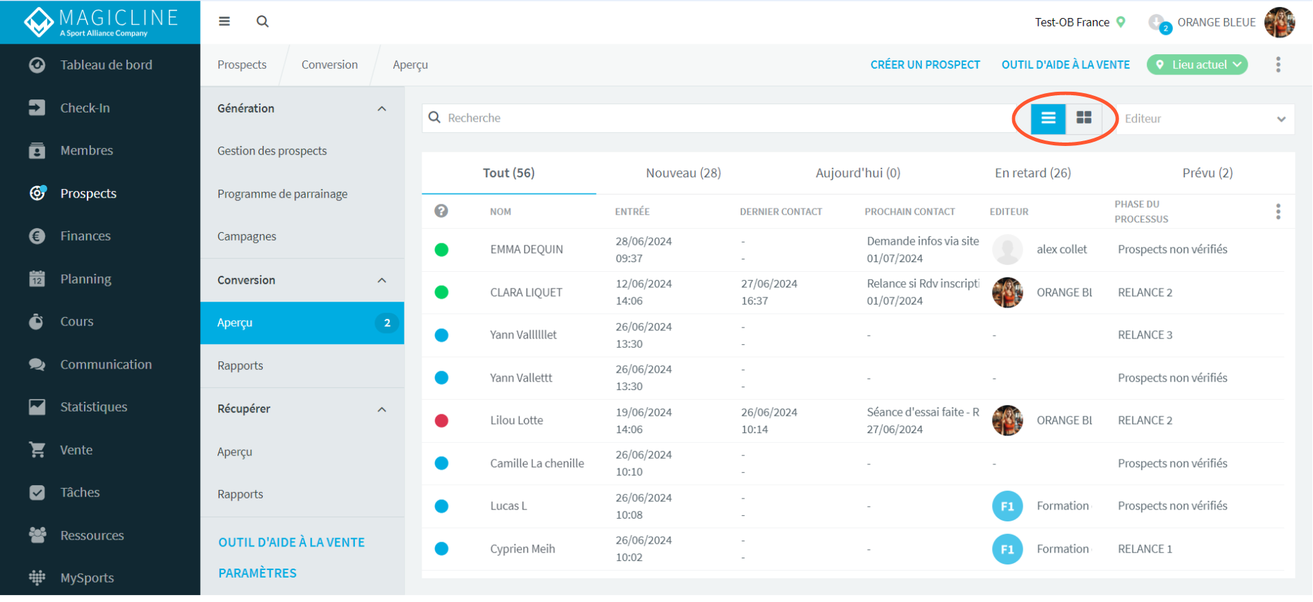Click Lilou Lotte's red status dot

click(441, 421)
